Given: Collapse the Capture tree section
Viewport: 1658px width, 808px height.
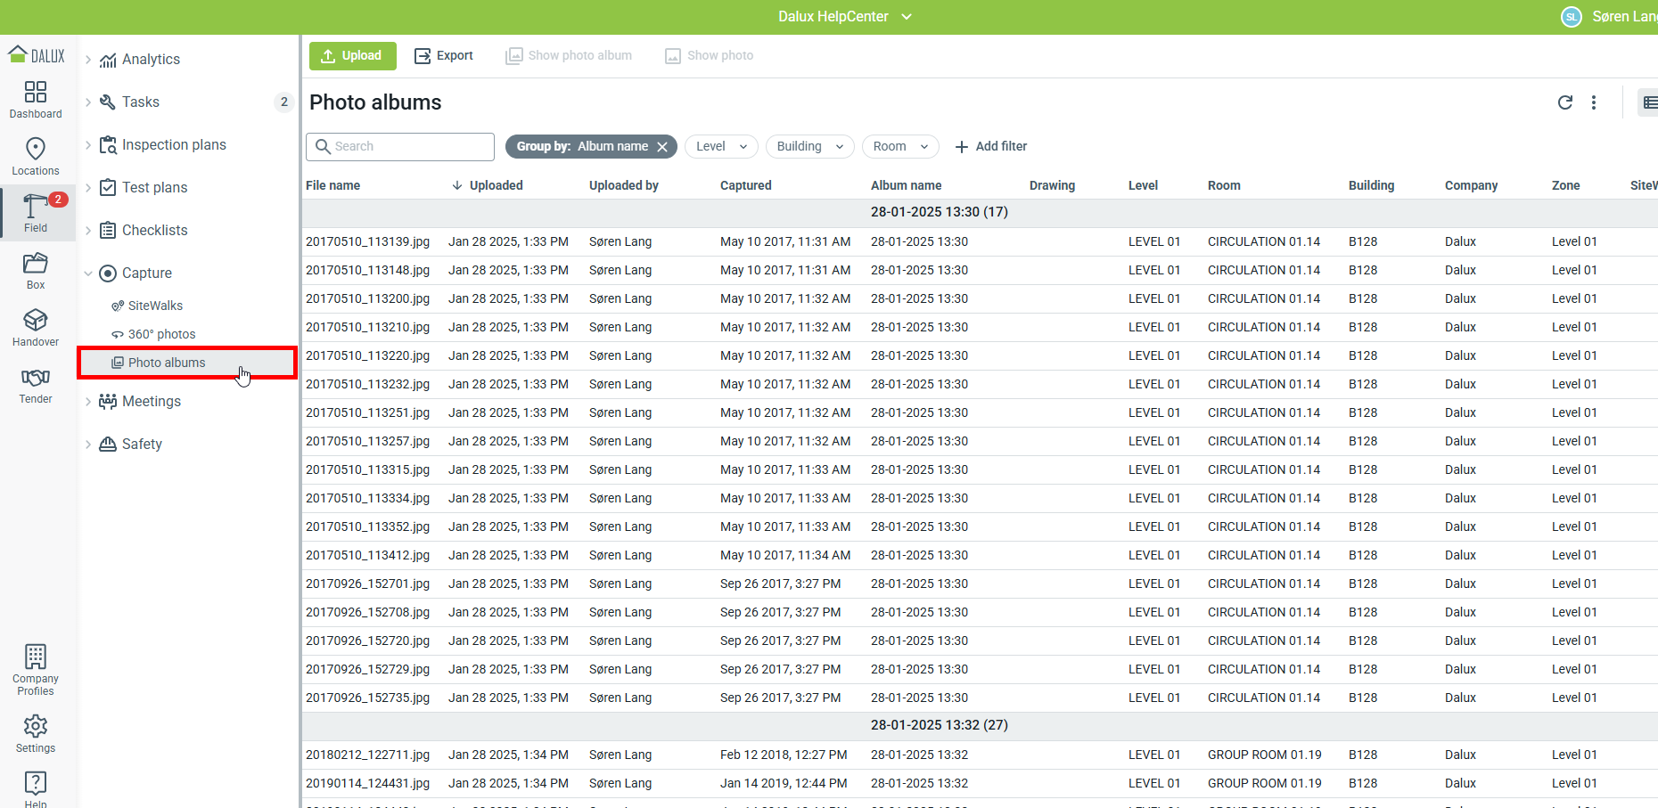Looking at the screenshot, I should click(88, 273).
